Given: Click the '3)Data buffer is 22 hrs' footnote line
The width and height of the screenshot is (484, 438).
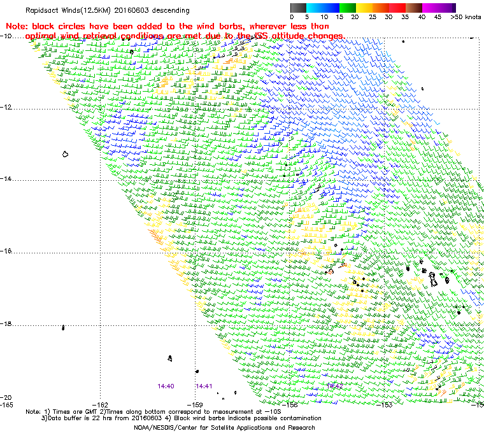Looking at the screenshot, I should coord(181,418).
